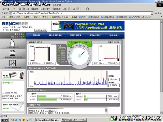The image size is (163, 122).
Task: Open the 다운로드(자료실) links folder
Action: tap(59, 17)
